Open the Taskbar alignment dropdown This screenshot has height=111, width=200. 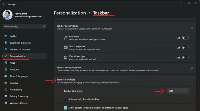tap(178, 91)
